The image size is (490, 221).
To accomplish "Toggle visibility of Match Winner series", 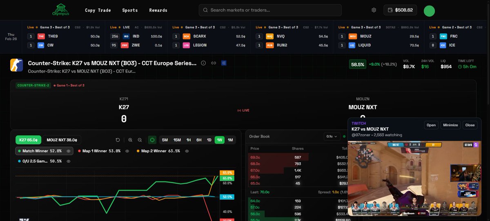I will 69,151.
